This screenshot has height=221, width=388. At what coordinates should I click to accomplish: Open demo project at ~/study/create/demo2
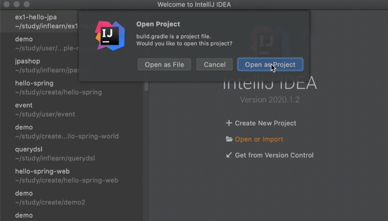(71, 198)
